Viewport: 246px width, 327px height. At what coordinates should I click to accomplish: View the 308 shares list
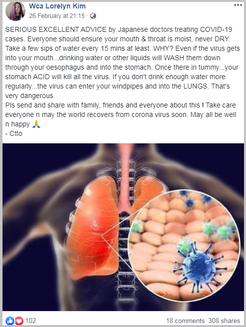(224, 321)
